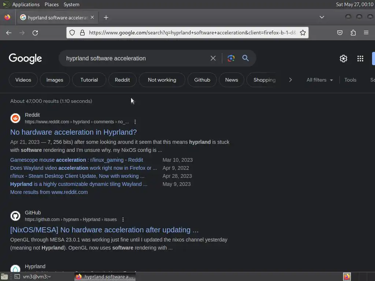Submit search with the magnifier icon

pos(245,58)
